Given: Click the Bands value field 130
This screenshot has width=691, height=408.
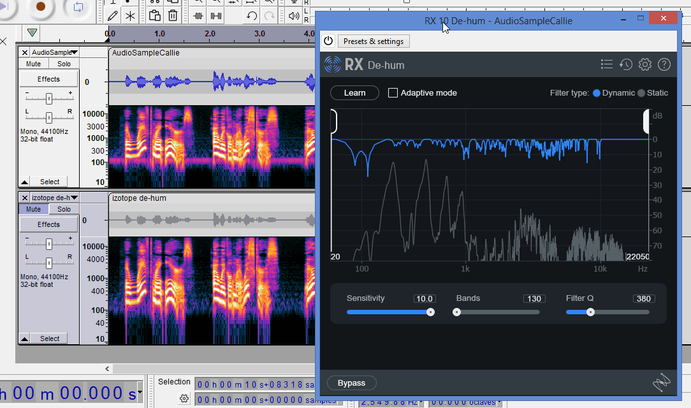Looking at the screenshot, I should tap(534, 299).
